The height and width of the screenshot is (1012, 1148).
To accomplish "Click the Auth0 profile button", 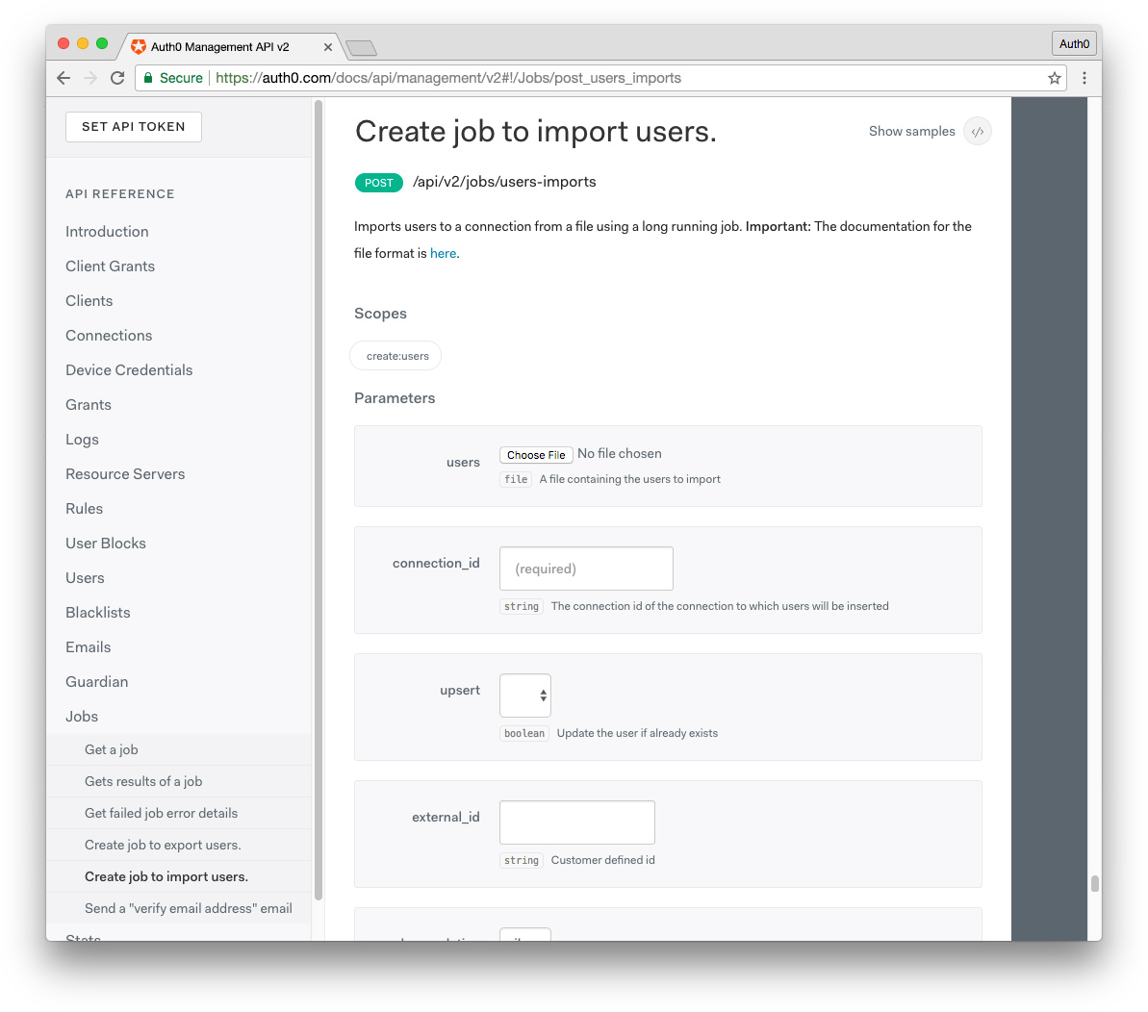I will [x=1074, y=44].
